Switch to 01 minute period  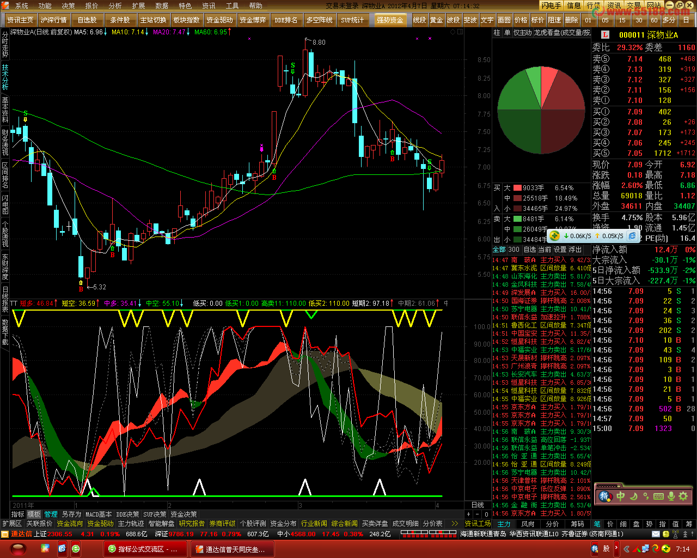coord(588,20)
